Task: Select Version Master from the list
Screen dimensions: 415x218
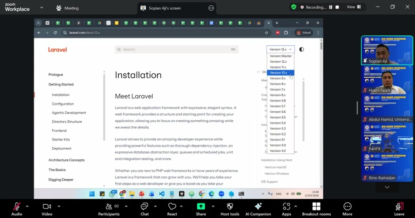Action: [280, 56]
